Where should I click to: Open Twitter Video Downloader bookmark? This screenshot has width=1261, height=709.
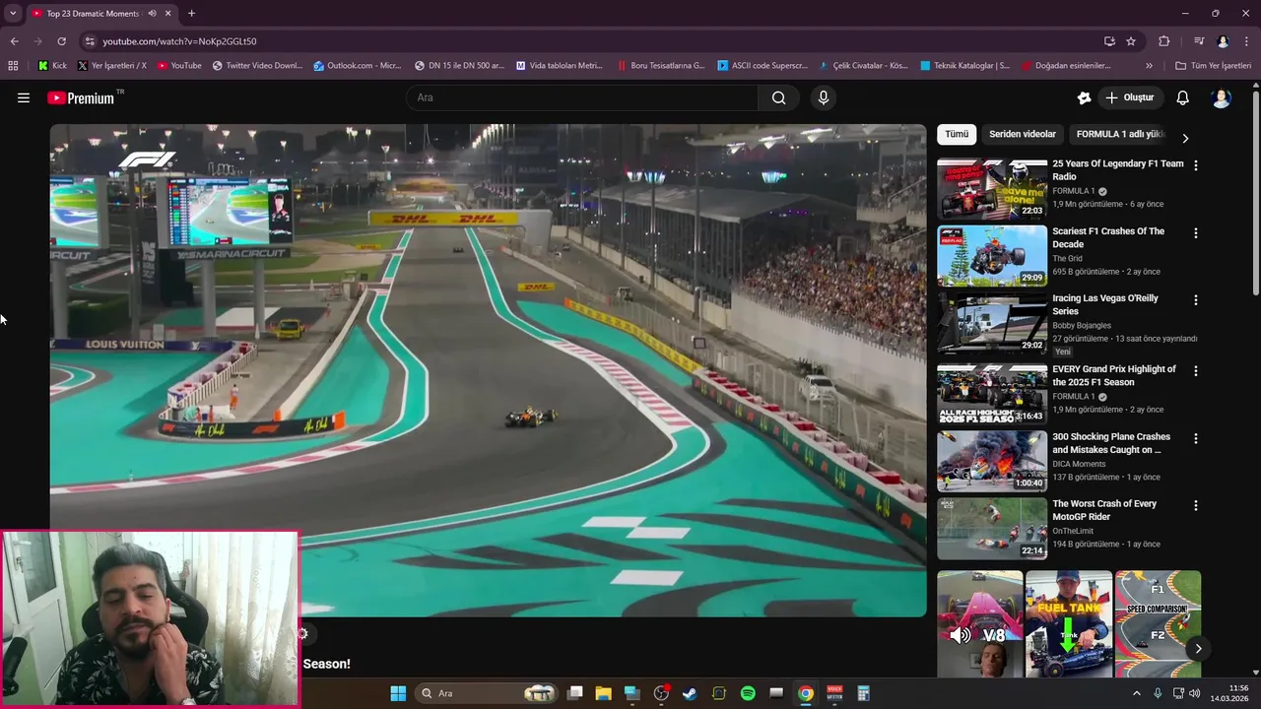[x=257, y=66]
